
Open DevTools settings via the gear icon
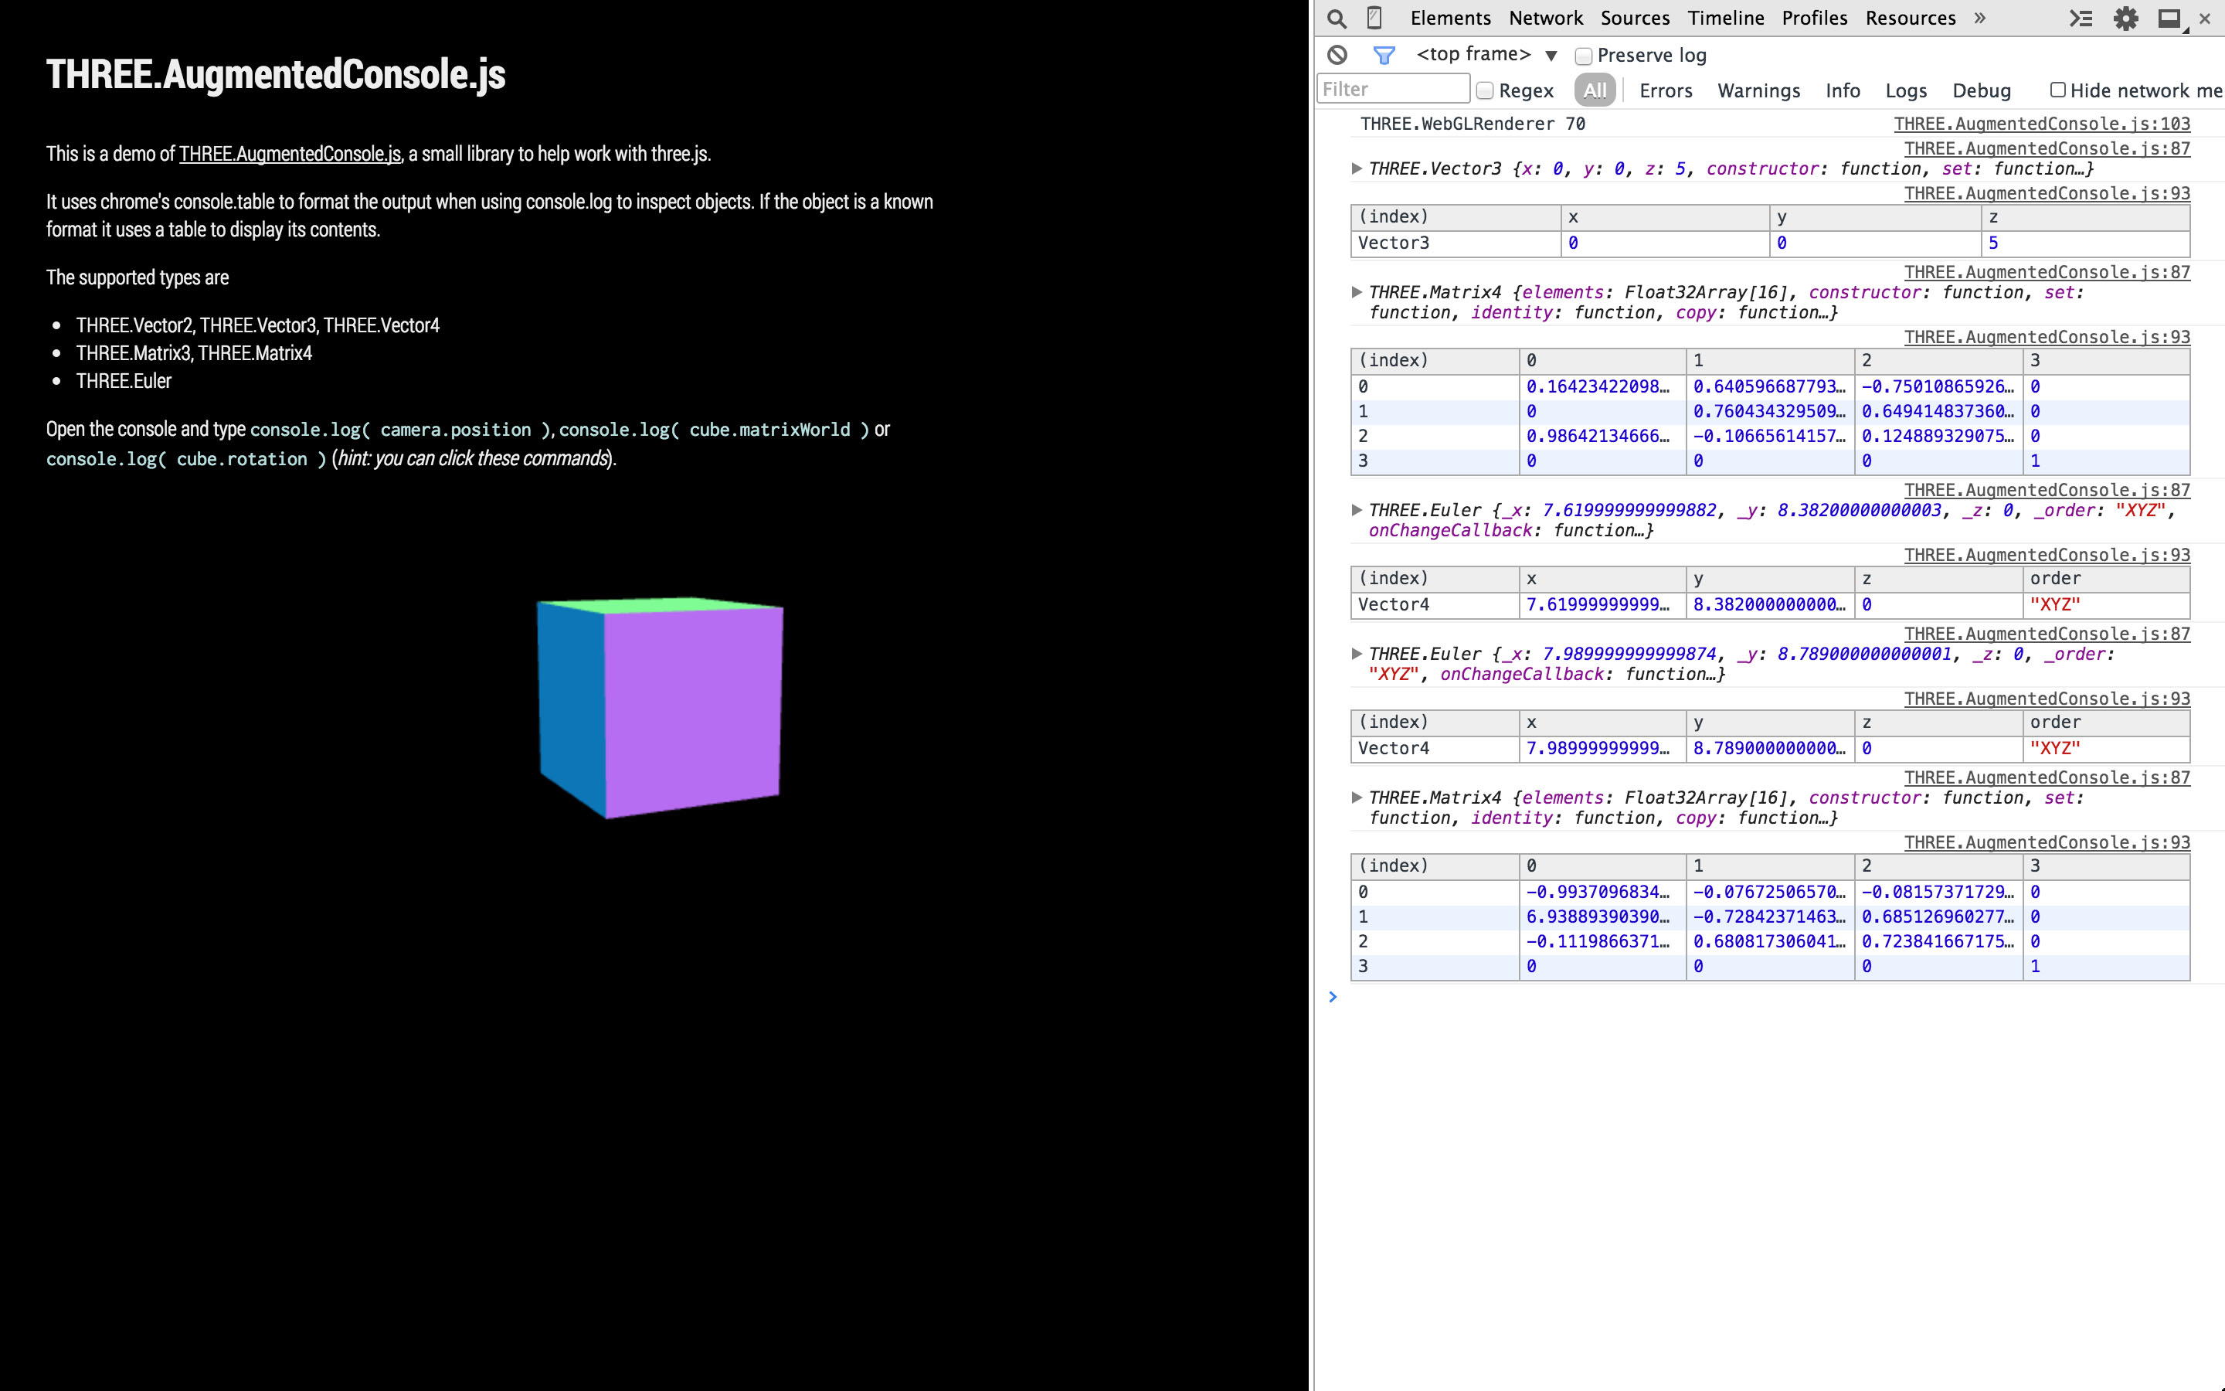tap(2127, 19)
